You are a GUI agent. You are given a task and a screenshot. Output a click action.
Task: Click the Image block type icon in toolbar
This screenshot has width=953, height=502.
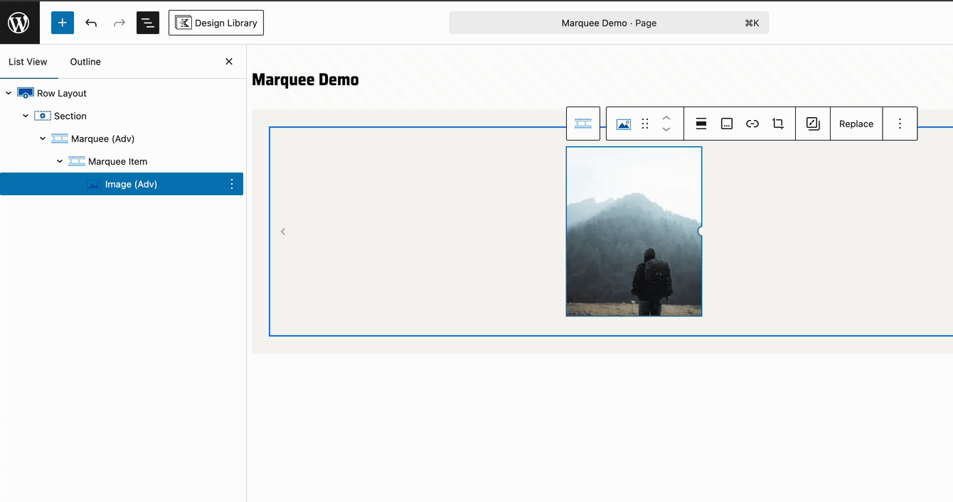tap(624, 124)
